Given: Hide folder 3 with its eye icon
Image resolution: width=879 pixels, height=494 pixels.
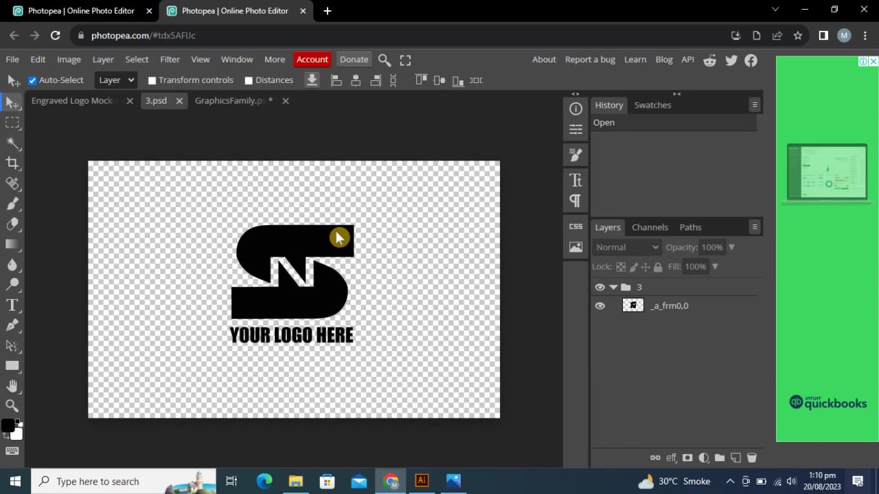Looking at the screenshot, I should click(x=600, y=287).
